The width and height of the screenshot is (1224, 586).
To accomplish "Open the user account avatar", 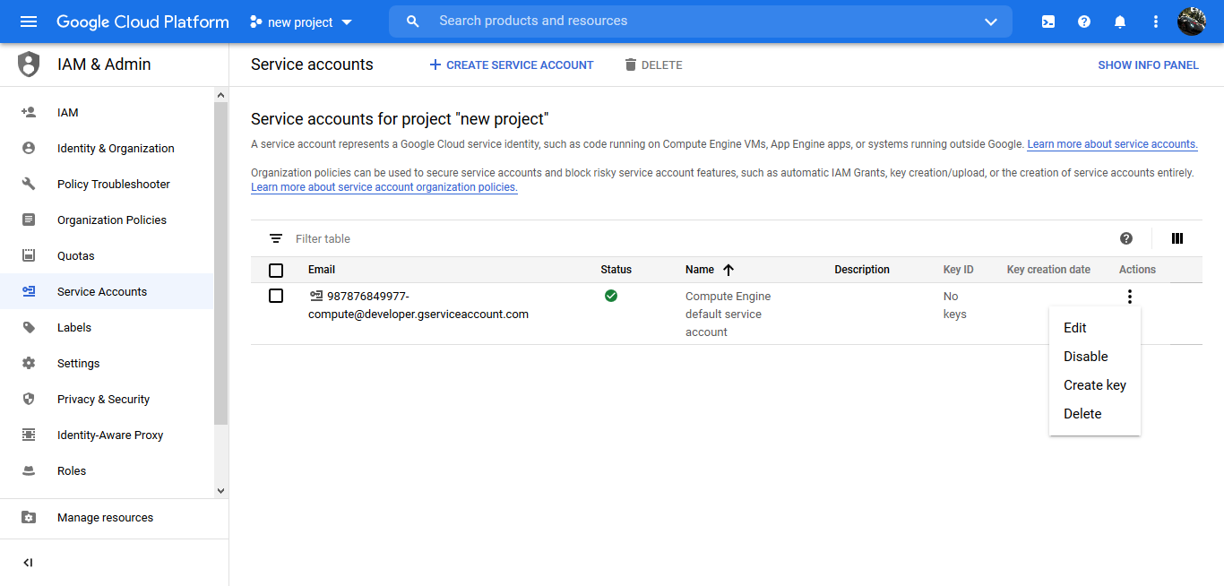I will point(1192,22).
